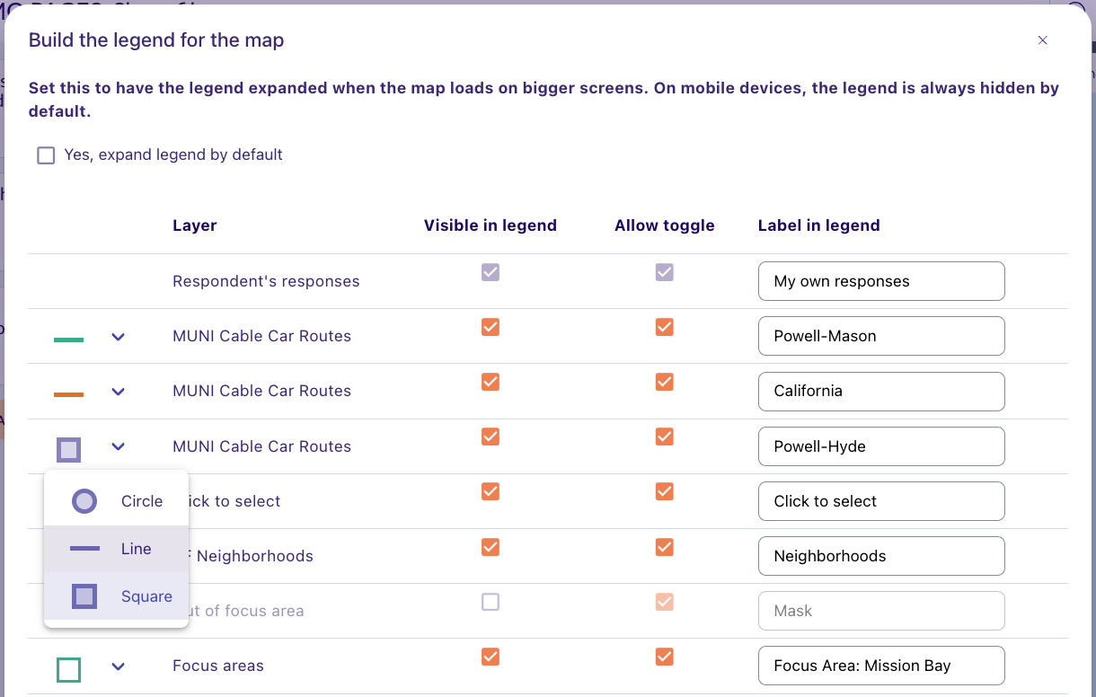
Task: Edit the Powell-Hyde label field
Action: (881, 446)
